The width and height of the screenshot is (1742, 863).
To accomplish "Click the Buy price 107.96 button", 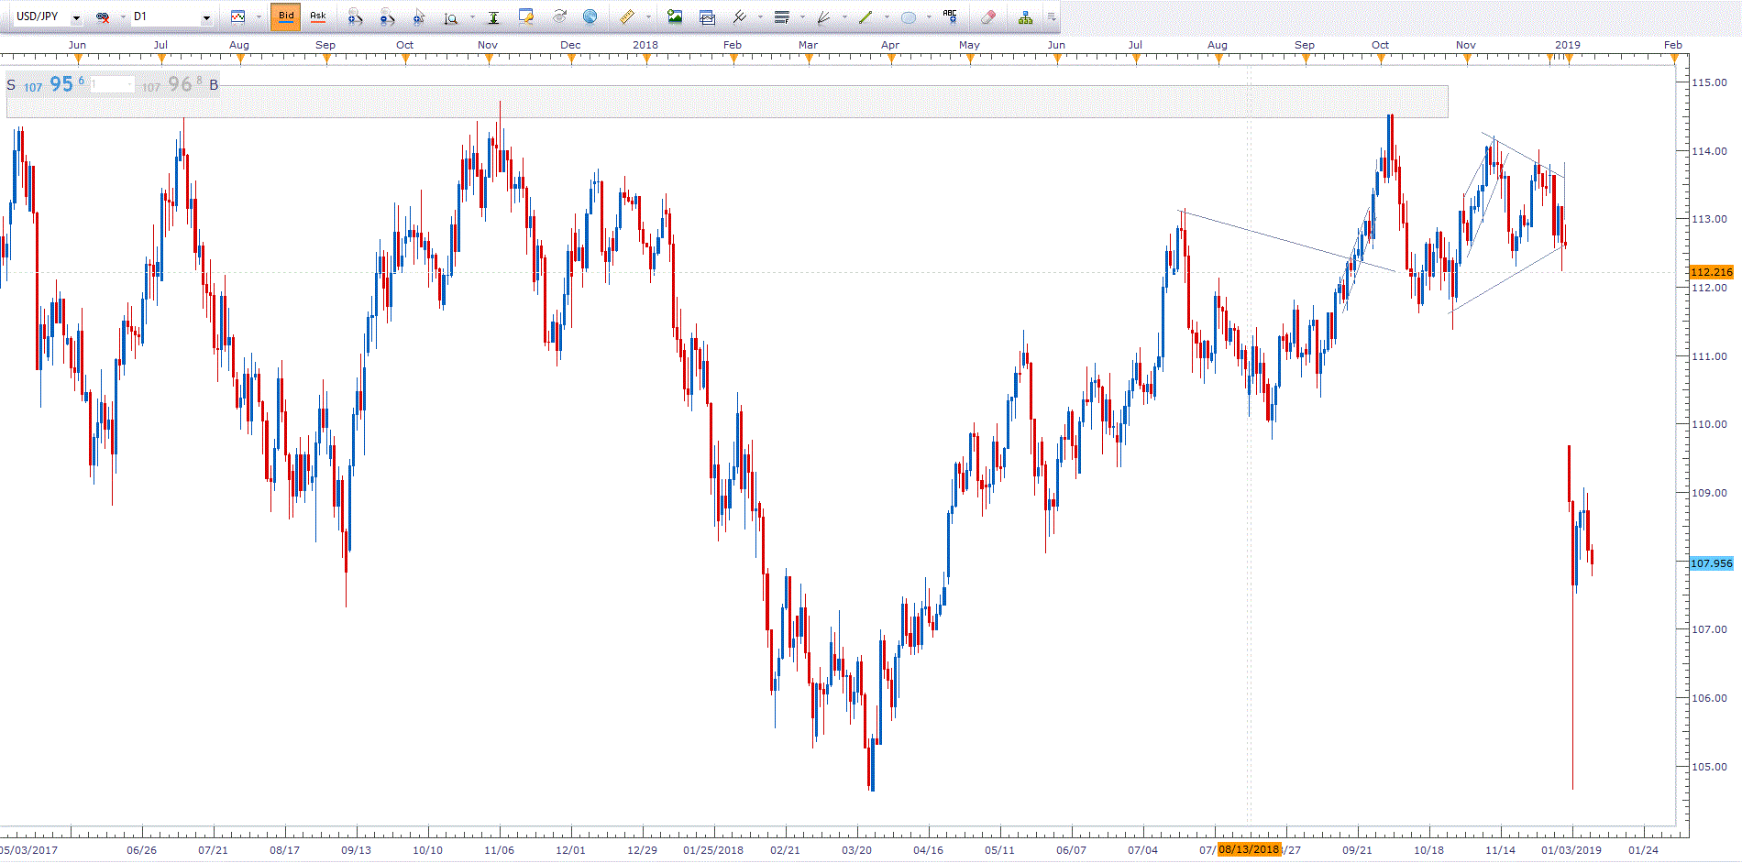I will tap(179, 84).
